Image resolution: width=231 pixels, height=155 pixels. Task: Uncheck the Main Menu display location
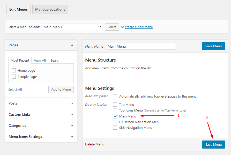[115, 116]
